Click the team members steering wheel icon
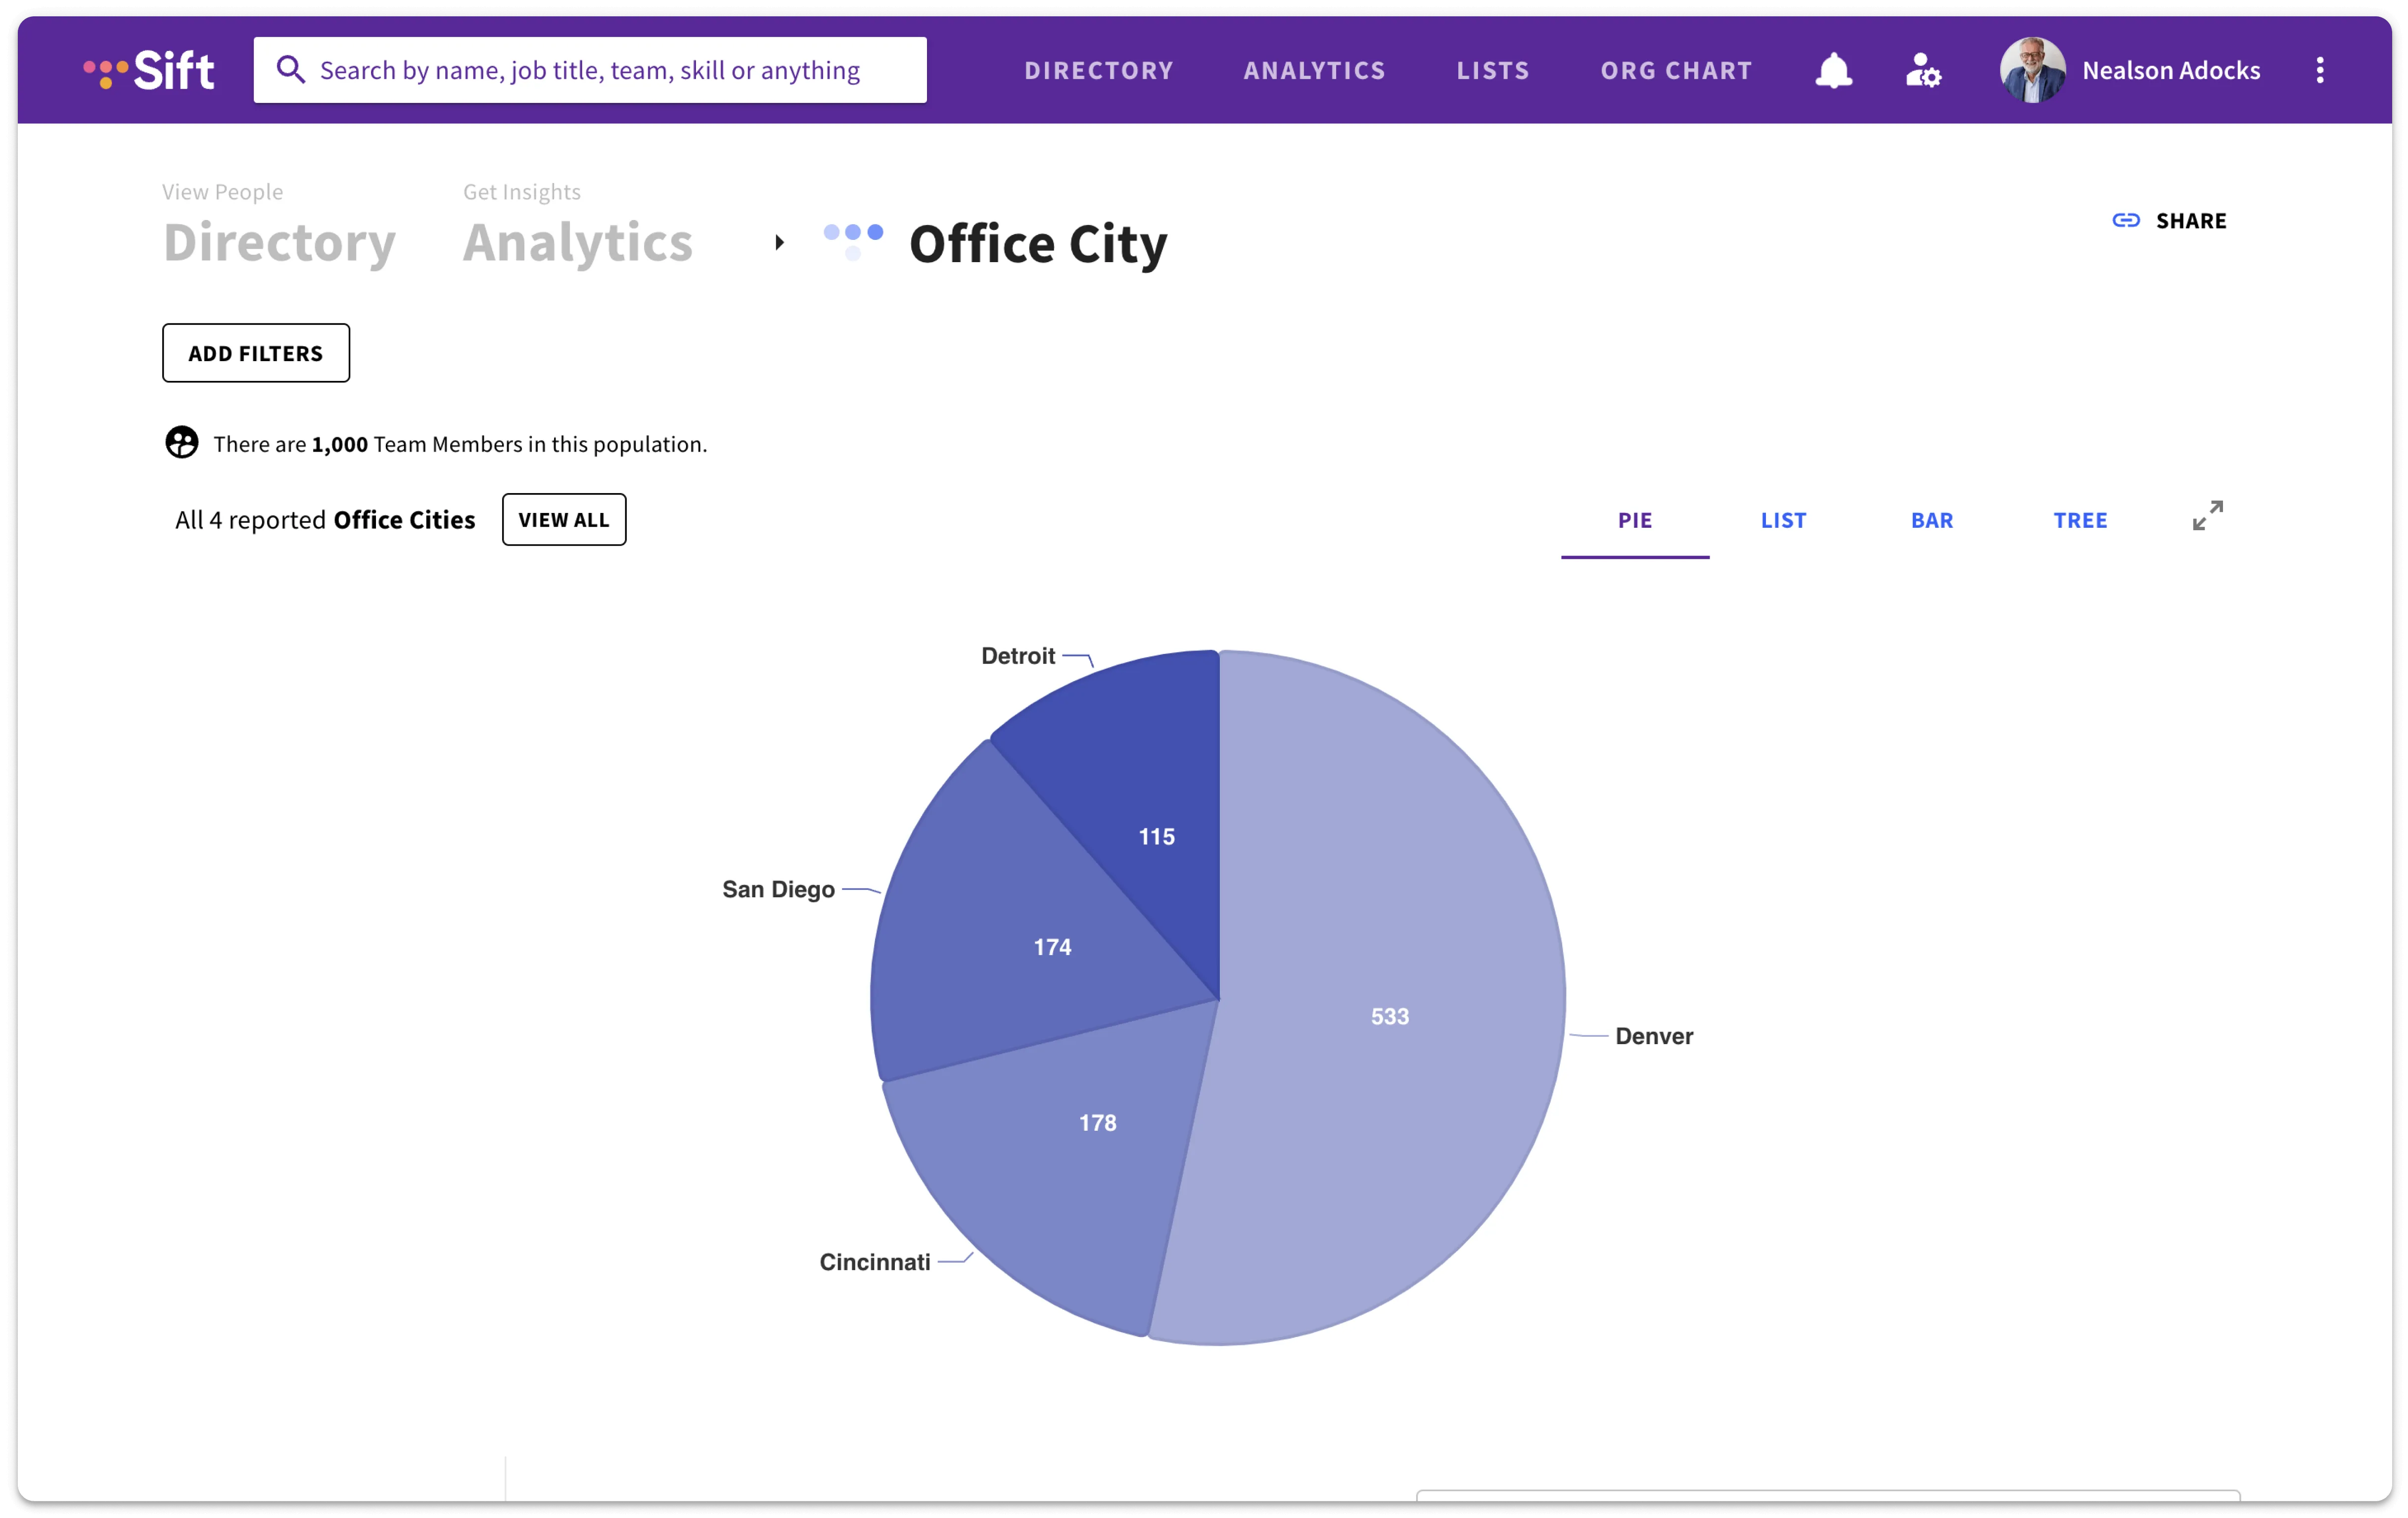 (181, 443)
